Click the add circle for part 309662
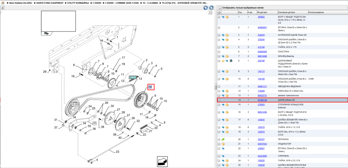The height and width of the screenshot is (168, 348). click(219, 17)
